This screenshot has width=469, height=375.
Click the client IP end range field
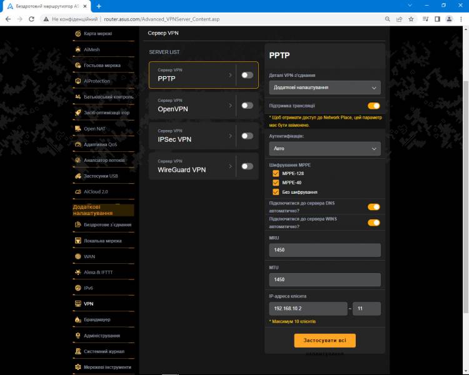pos(366,309)
